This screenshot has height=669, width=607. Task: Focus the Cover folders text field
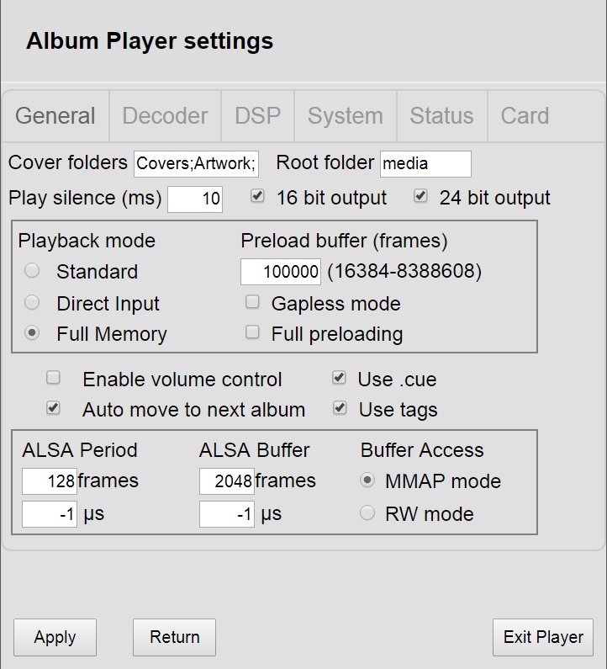tap(196, 164)
